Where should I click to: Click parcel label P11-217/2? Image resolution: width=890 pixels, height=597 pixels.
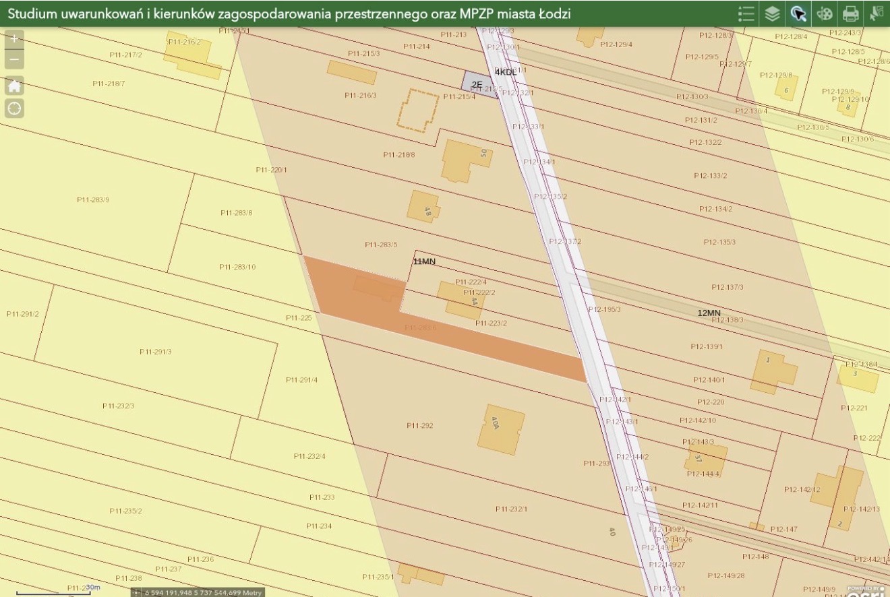126,55
